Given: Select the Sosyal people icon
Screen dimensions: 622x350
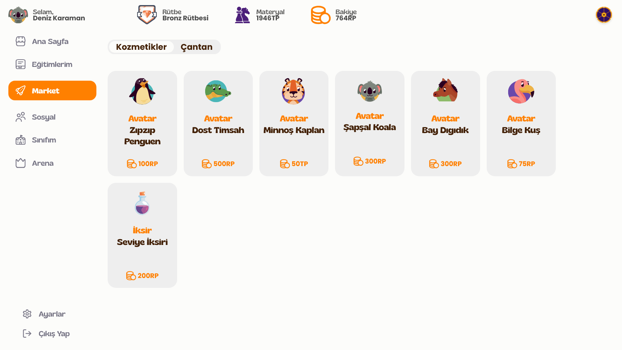Looking at the screenshot, I should tap(20, 117).
